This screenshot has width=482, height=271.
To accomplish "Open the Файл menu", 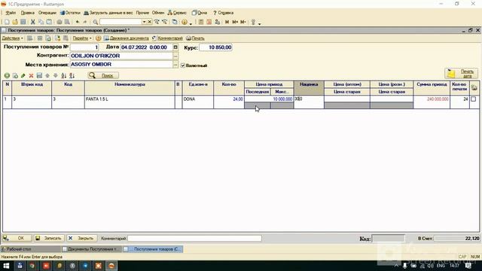I will coord(11,13).
